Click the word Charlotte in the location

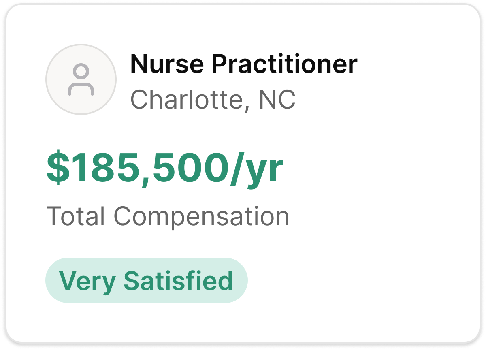coord(188,99)
